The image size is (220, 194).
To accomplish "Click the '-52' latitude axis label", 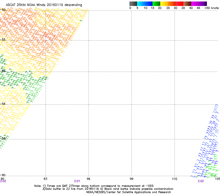I will coord(3,40).
